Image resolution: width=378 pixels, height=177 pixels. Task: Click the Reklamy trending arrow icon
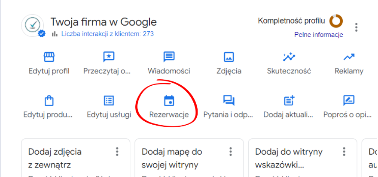tap(348, 57)
